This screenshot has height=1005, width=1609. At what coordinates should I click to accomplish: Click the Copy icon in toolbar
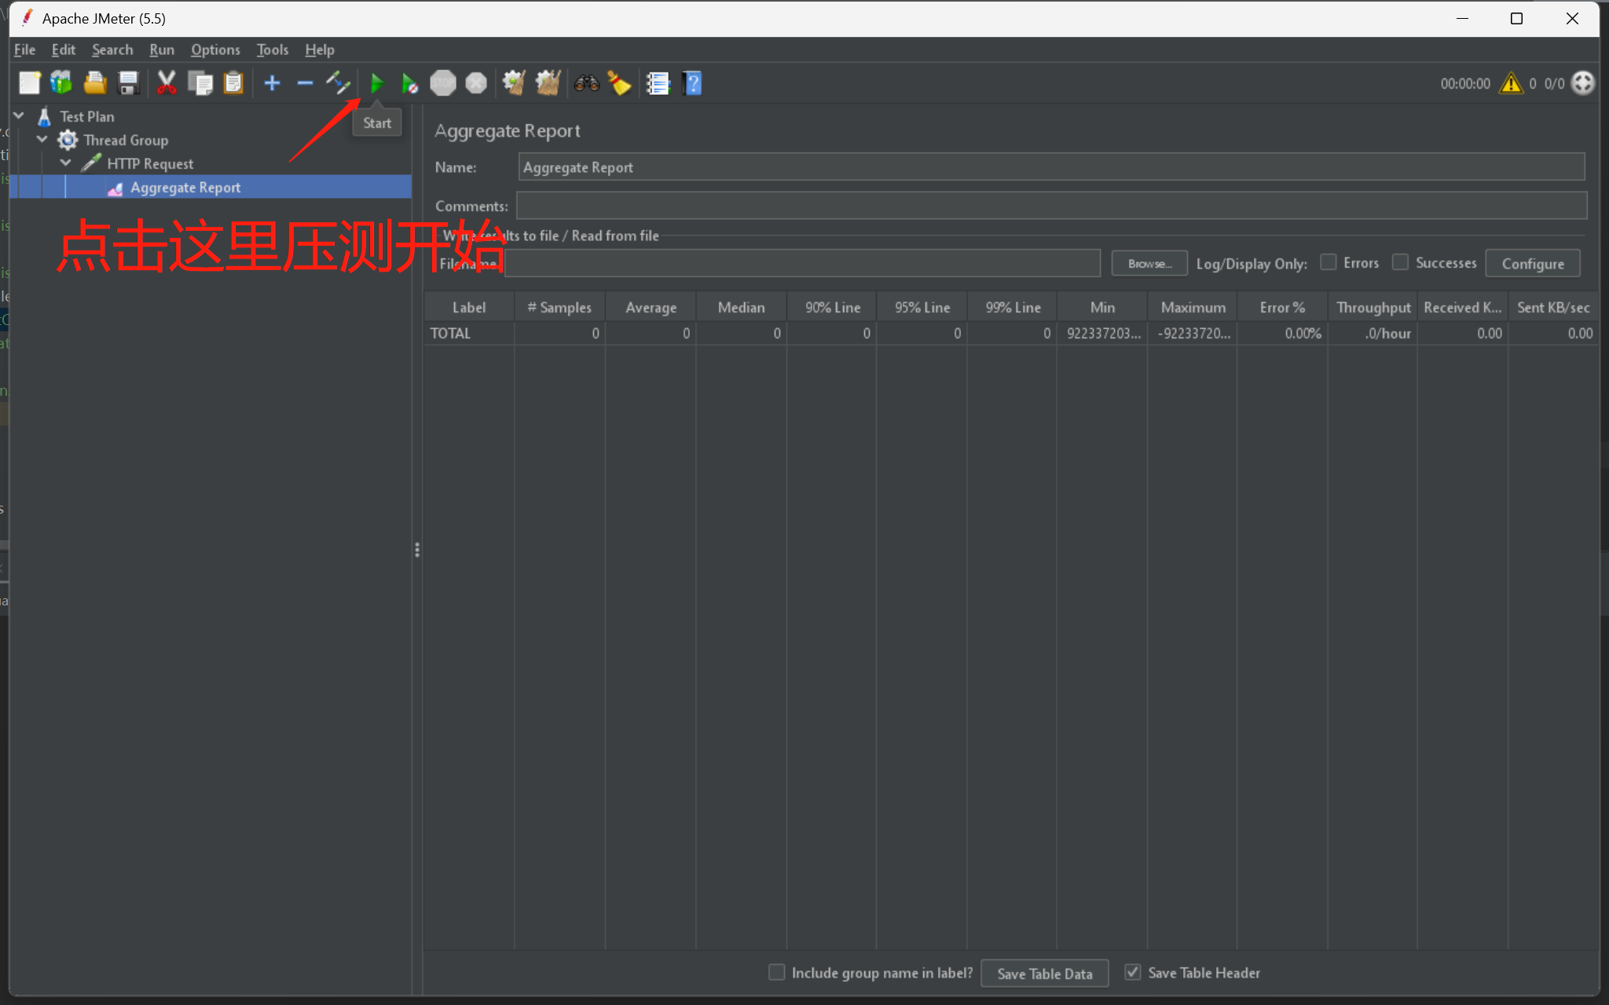click(x=200, y=83)
